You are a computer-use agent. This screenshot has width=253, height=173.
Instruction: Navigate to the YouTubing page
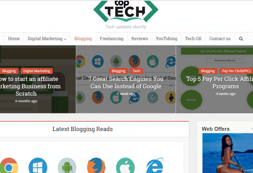pyautogui.click(x=166, y=39)
